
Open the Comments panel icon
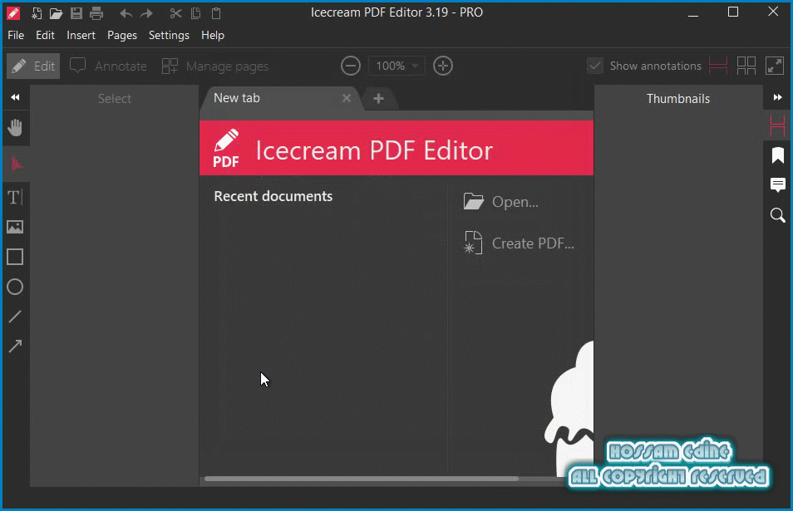pos(778,184)
